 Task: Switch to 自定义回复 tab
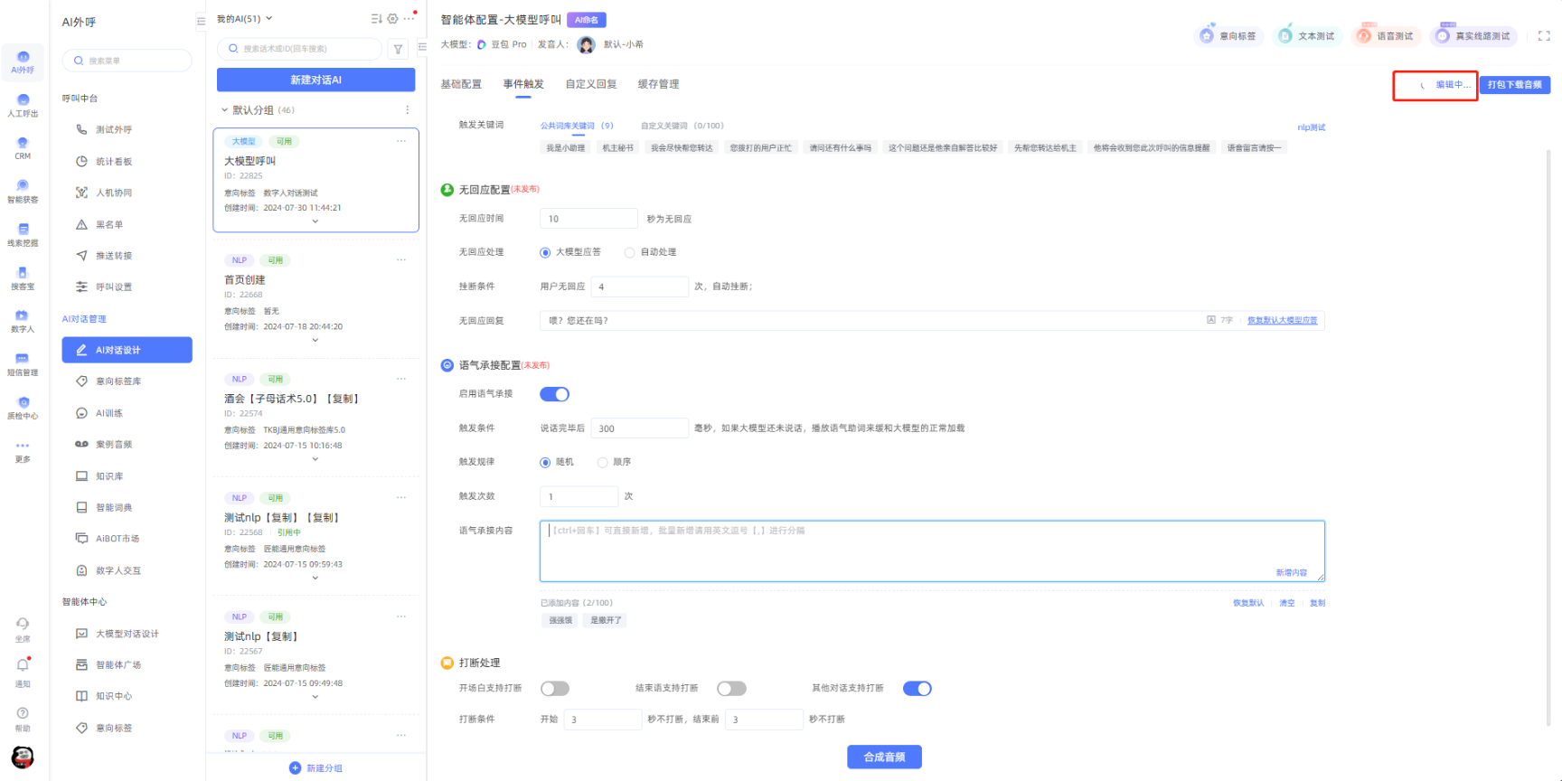pos(590,84)
